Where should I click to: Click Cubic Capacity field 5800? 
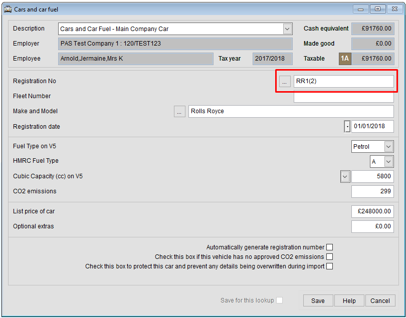[x=372, y=176]
